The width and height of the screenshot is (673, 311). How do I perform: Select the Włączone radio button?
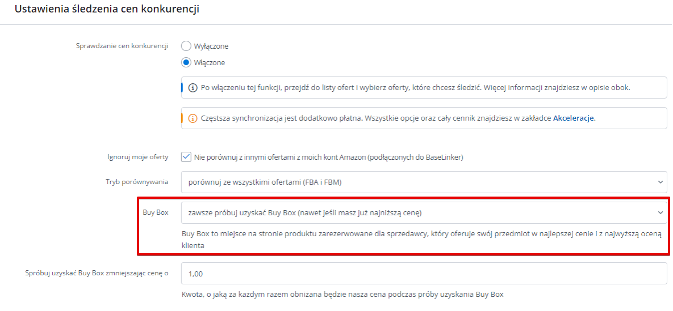[186, 62]
